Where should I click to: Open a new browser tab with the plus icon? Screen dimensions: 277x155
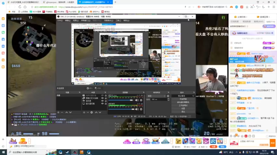[115, 2]
